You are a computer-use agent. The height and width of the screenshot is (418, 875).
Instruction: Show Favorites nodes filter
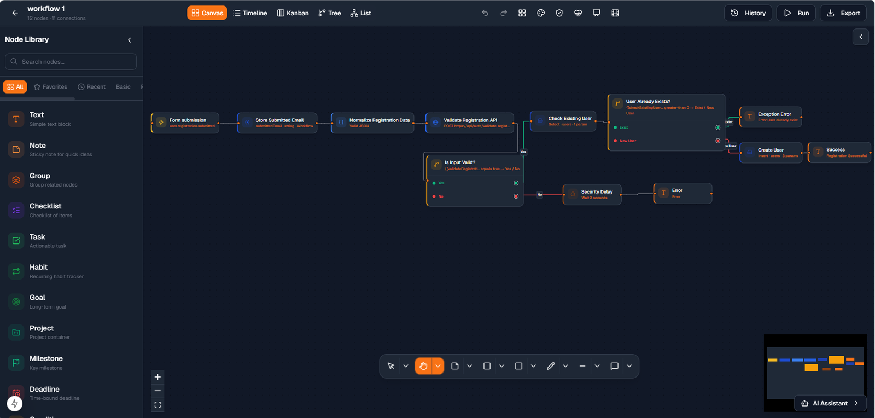[50, 87]
